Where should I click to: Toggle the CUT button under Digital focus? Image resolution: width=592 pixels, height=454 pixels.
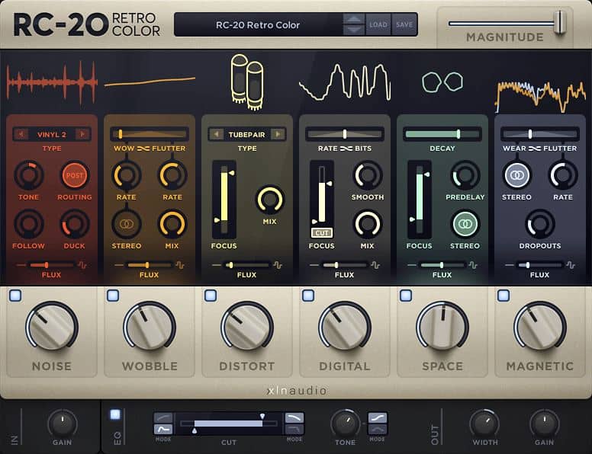[x=322, y=233]
